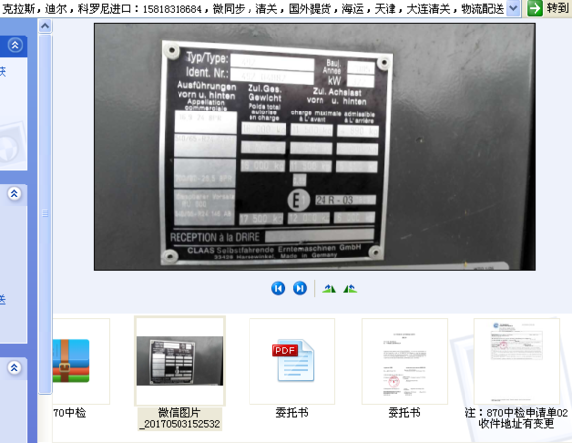572x443 pixels.
Task: Collapse the top task pane section
Action: click(x=15, y=45)
